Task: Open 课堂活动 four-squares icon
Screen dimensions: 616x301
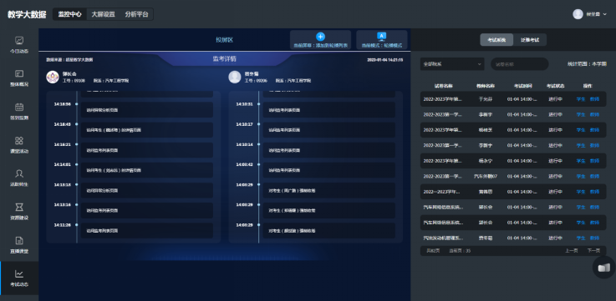Action: tap(19, 140)
